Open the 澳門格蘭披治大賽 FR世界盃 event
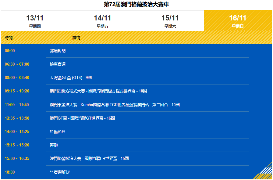Viewport: 273px width, 180px height. pos(89,159)
